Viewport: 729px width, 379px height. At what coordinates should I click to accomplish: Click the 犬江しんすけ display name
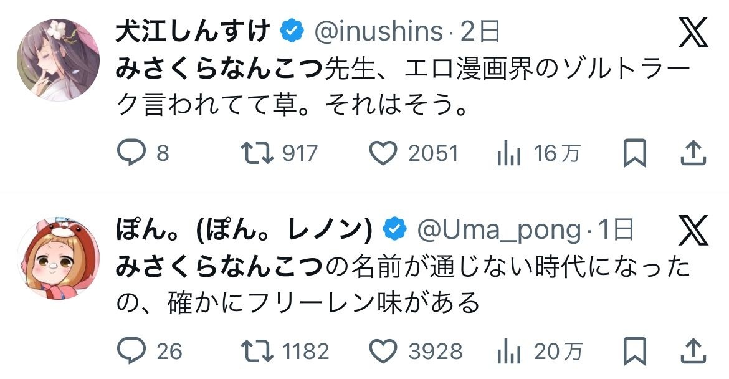click(x=193, y=31)
